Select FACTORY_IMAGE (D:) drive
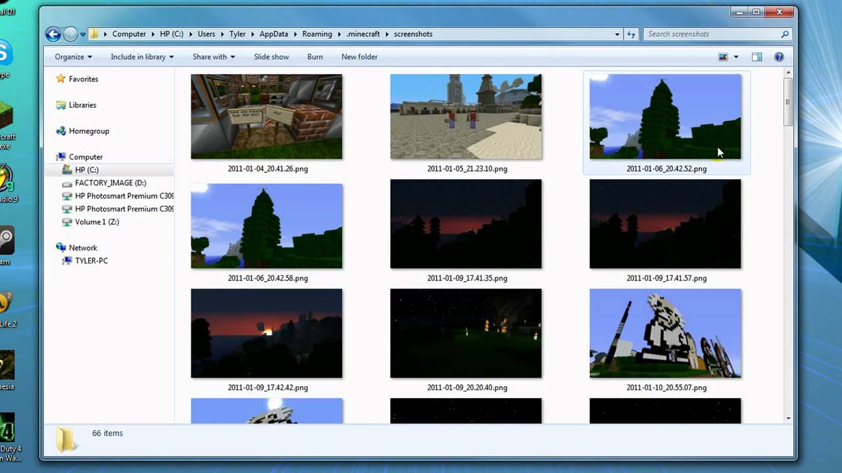842x473 pixels. point(111,183)
